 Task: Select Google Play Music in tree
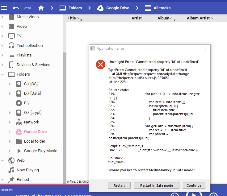click(x=40, y=151)
